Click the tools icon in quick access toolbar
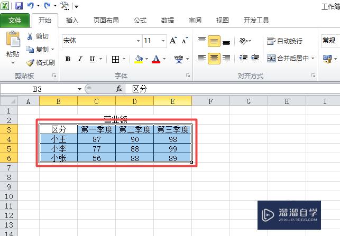This screenshot has width=340, height=236. coord(65,6)
